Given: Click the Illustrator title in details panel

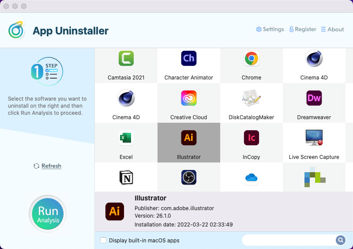Looking at the screenshot, I should pyautogui.click(x=150, y=198).
